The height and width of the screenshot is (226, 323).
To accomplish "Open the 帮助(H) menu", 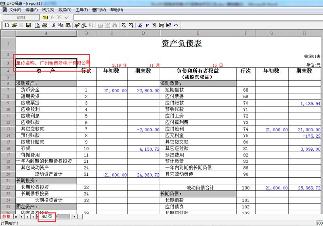I will (117, 10).
